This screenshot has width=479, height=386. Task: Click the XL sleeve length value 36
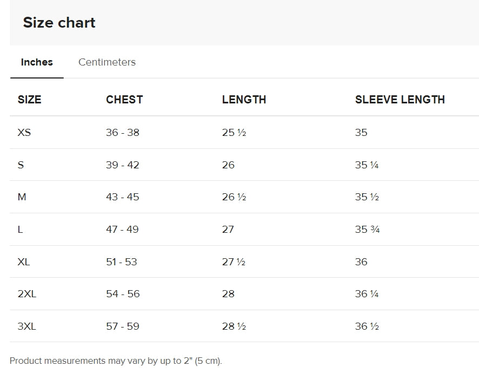[361, 262]
